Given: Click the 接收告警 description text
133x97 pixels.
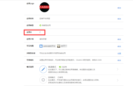Looking at the screenshot, I should point(43,39).
